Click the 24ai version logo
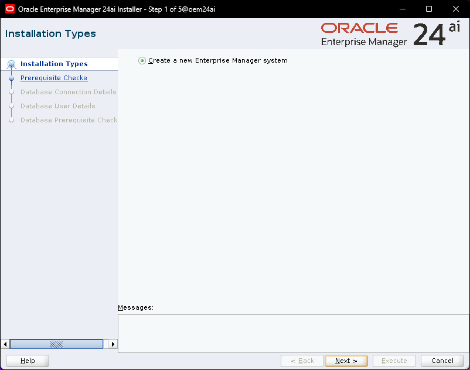The width and height of the screenshot is (470, 370). pyautogui.click(x=437, y=35)
